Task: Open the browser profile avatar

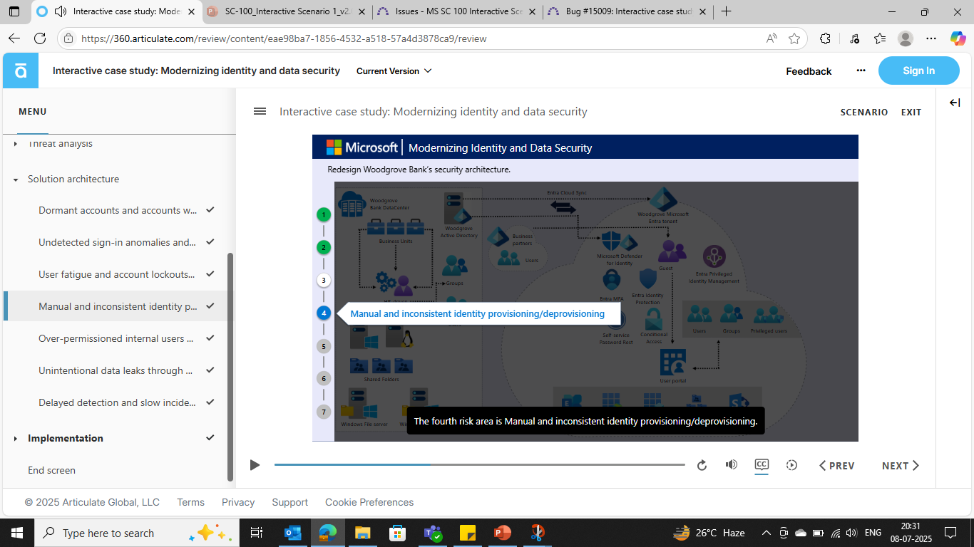Action: pos(905,38)
